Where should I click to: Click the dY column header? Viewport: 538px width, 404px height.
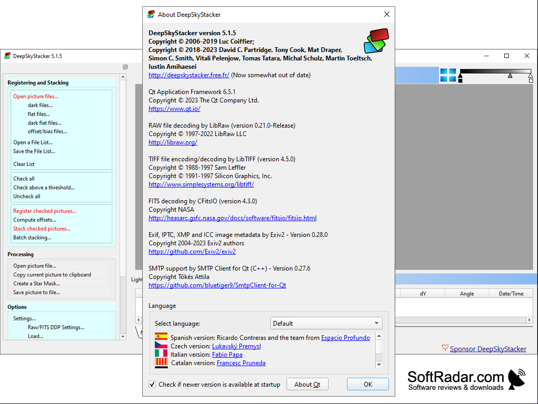click(423, 293)
